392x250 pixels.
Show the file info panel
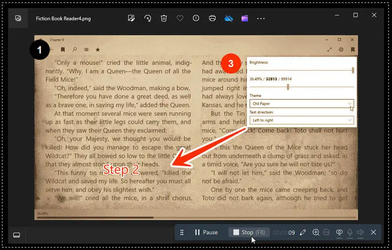[x=196, y=18]
